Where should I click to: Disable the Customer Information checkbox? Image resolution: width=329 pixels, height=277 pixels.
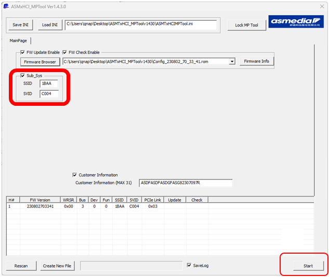pyautogui.click(x=75, y=175)
